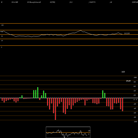Image resolution: width=138 pixels, height=138 pixels.
Task: Click the RSI peak near level 70
Action: pos(81,30)
